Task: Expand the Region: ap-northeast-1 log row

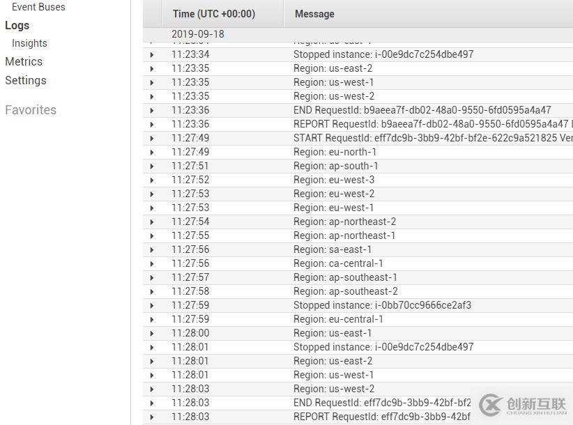Action: [x=152, y=236]
